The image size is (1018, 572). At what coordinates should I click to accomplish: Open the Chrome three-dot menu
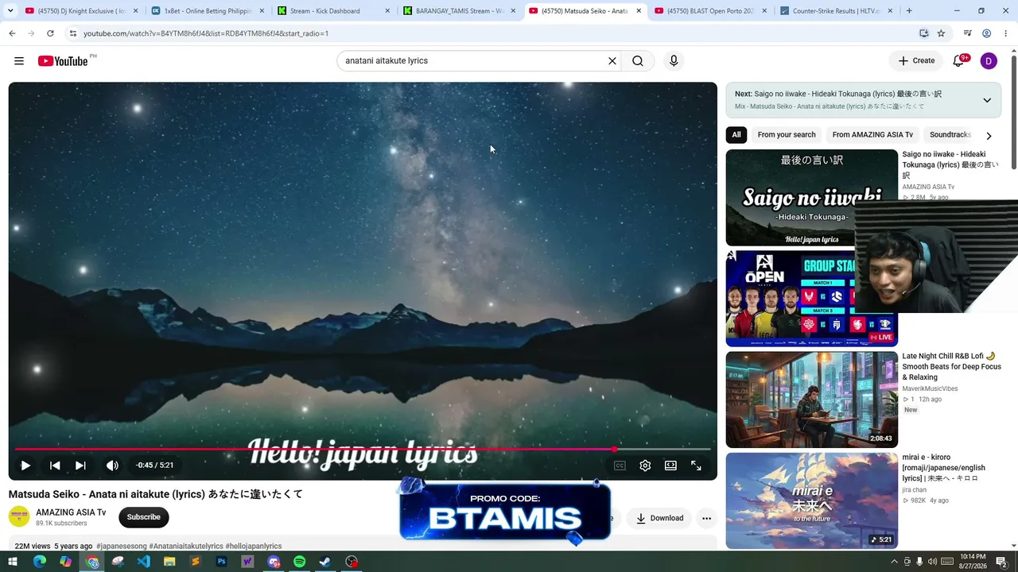(1006, 33)
